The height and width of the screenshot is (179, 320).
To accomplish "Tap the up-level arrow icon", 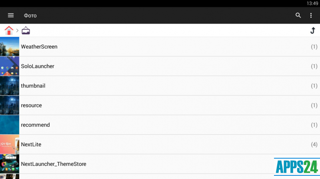I will 313,30.
